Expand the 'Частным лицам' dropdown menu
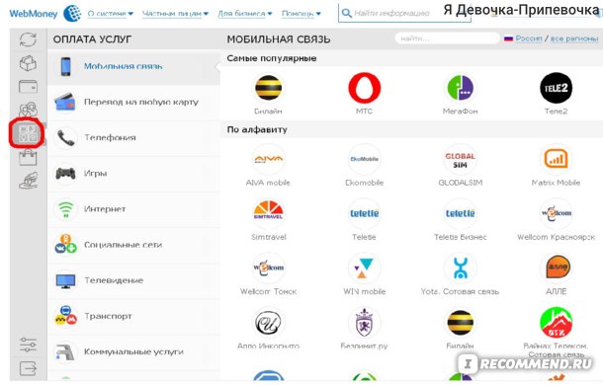Image resolution: width=603 pixels, height=385 pixels. click(x=175, y=14)
